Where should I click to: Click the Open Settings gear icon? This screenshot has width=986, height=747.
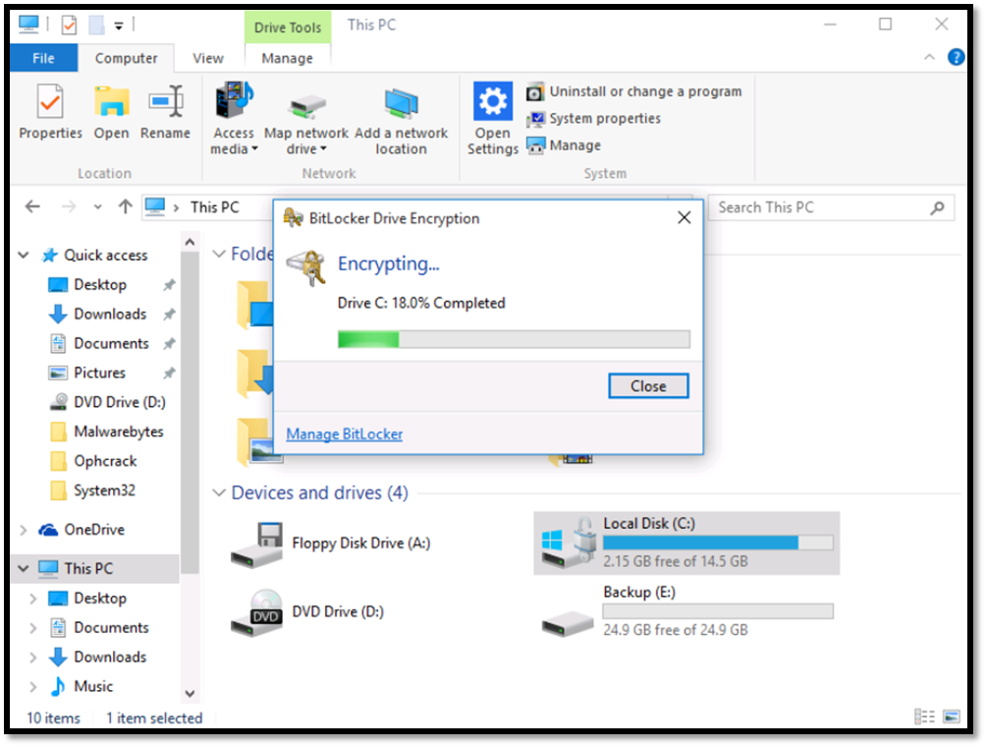click(x=492, y=100)
